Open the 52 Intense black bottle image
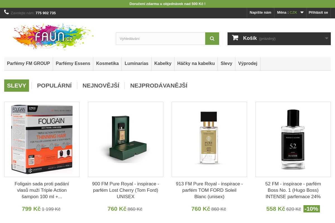 point(293,139)
